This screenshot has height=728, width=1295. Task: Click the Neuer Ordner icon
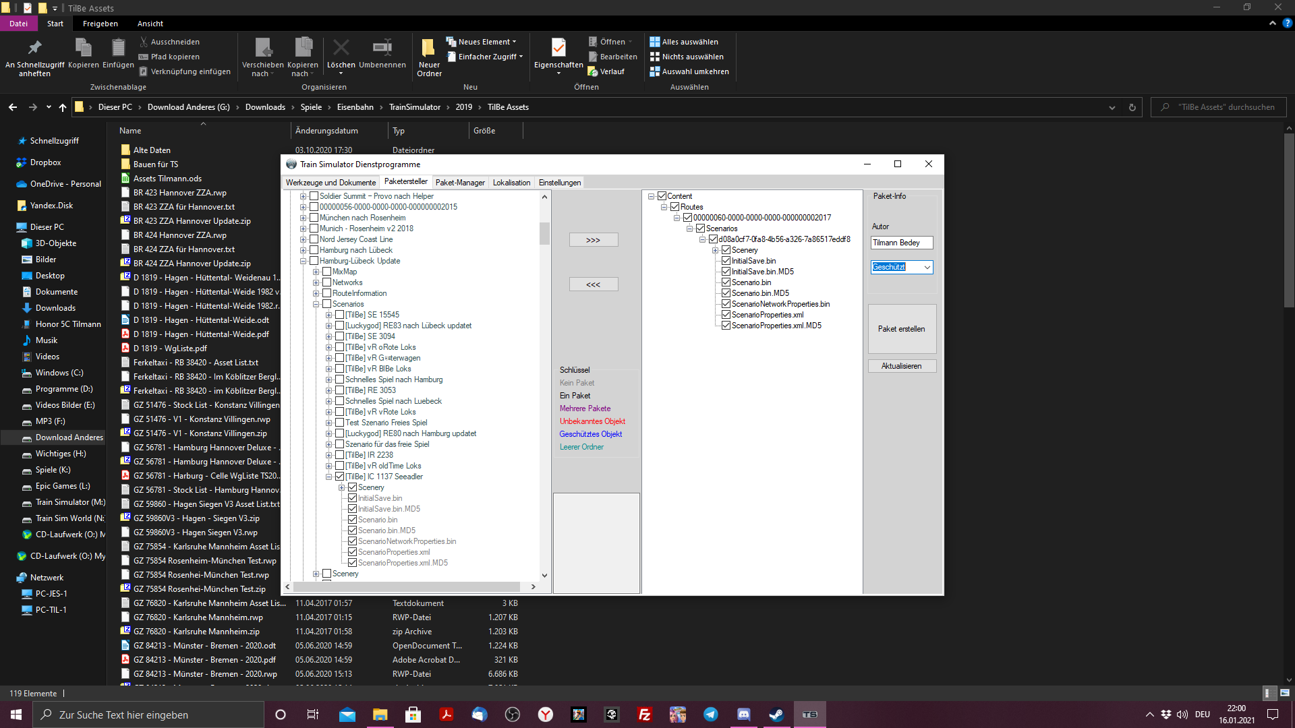click(x=428, y=49)
